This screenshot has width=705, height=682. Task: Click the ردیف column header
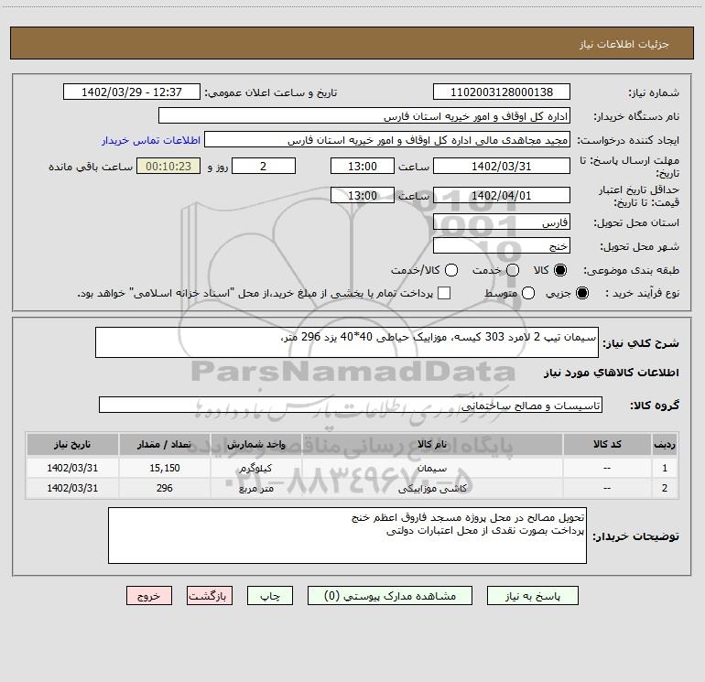coord(665,444)
